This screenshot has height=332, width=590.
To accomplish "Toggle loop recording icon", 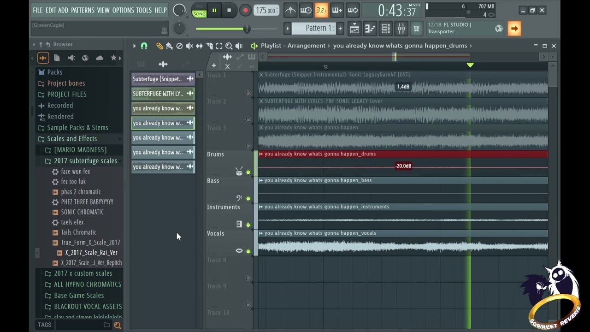I will [x=353, y=10].
